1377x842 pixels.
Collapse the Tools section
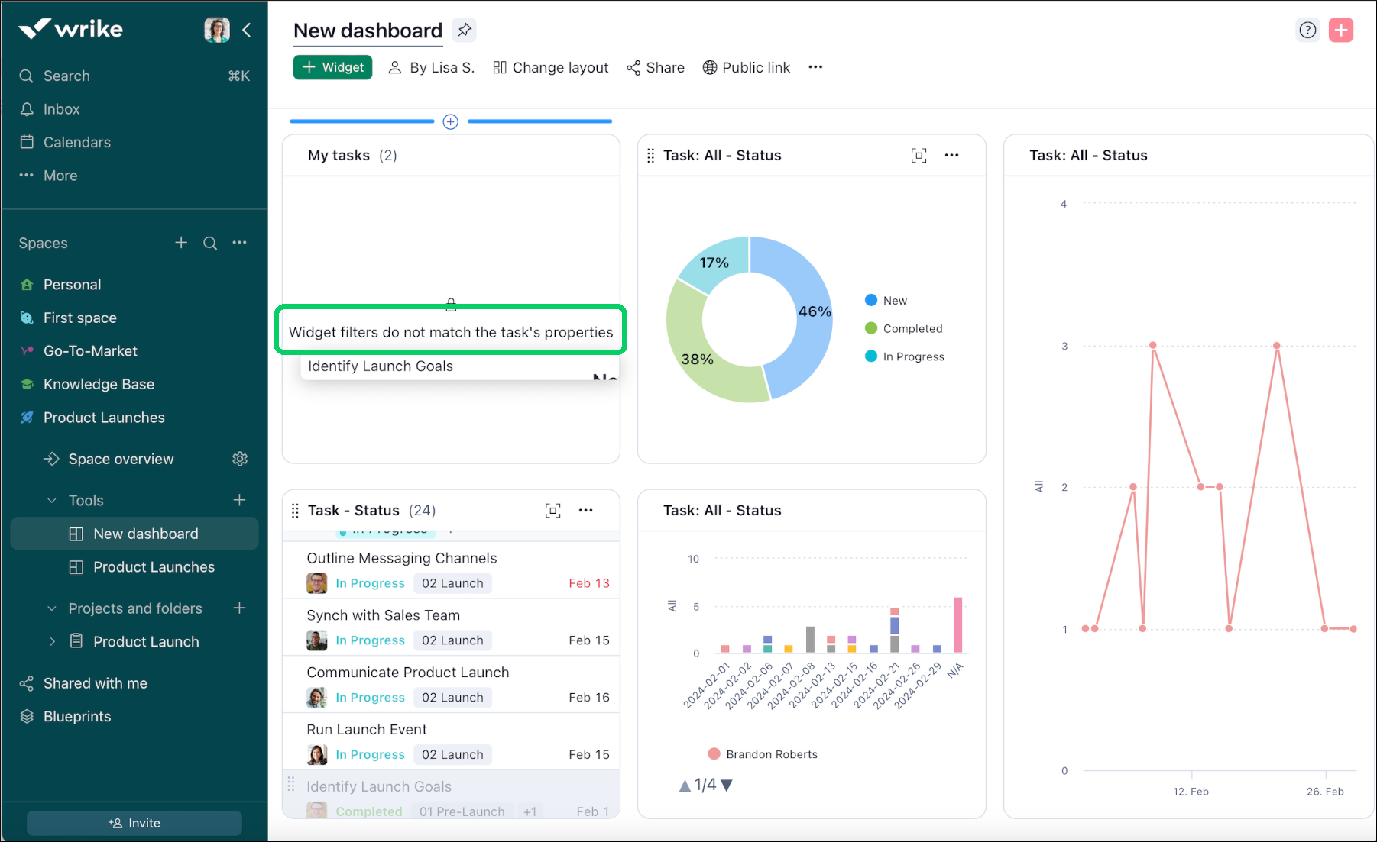pos(52,501)
